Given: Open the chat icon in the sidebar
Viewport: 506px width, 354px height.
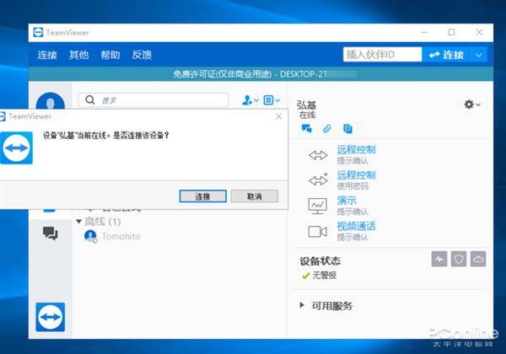Looking at the screenshot, I should [x=51, y=233].
